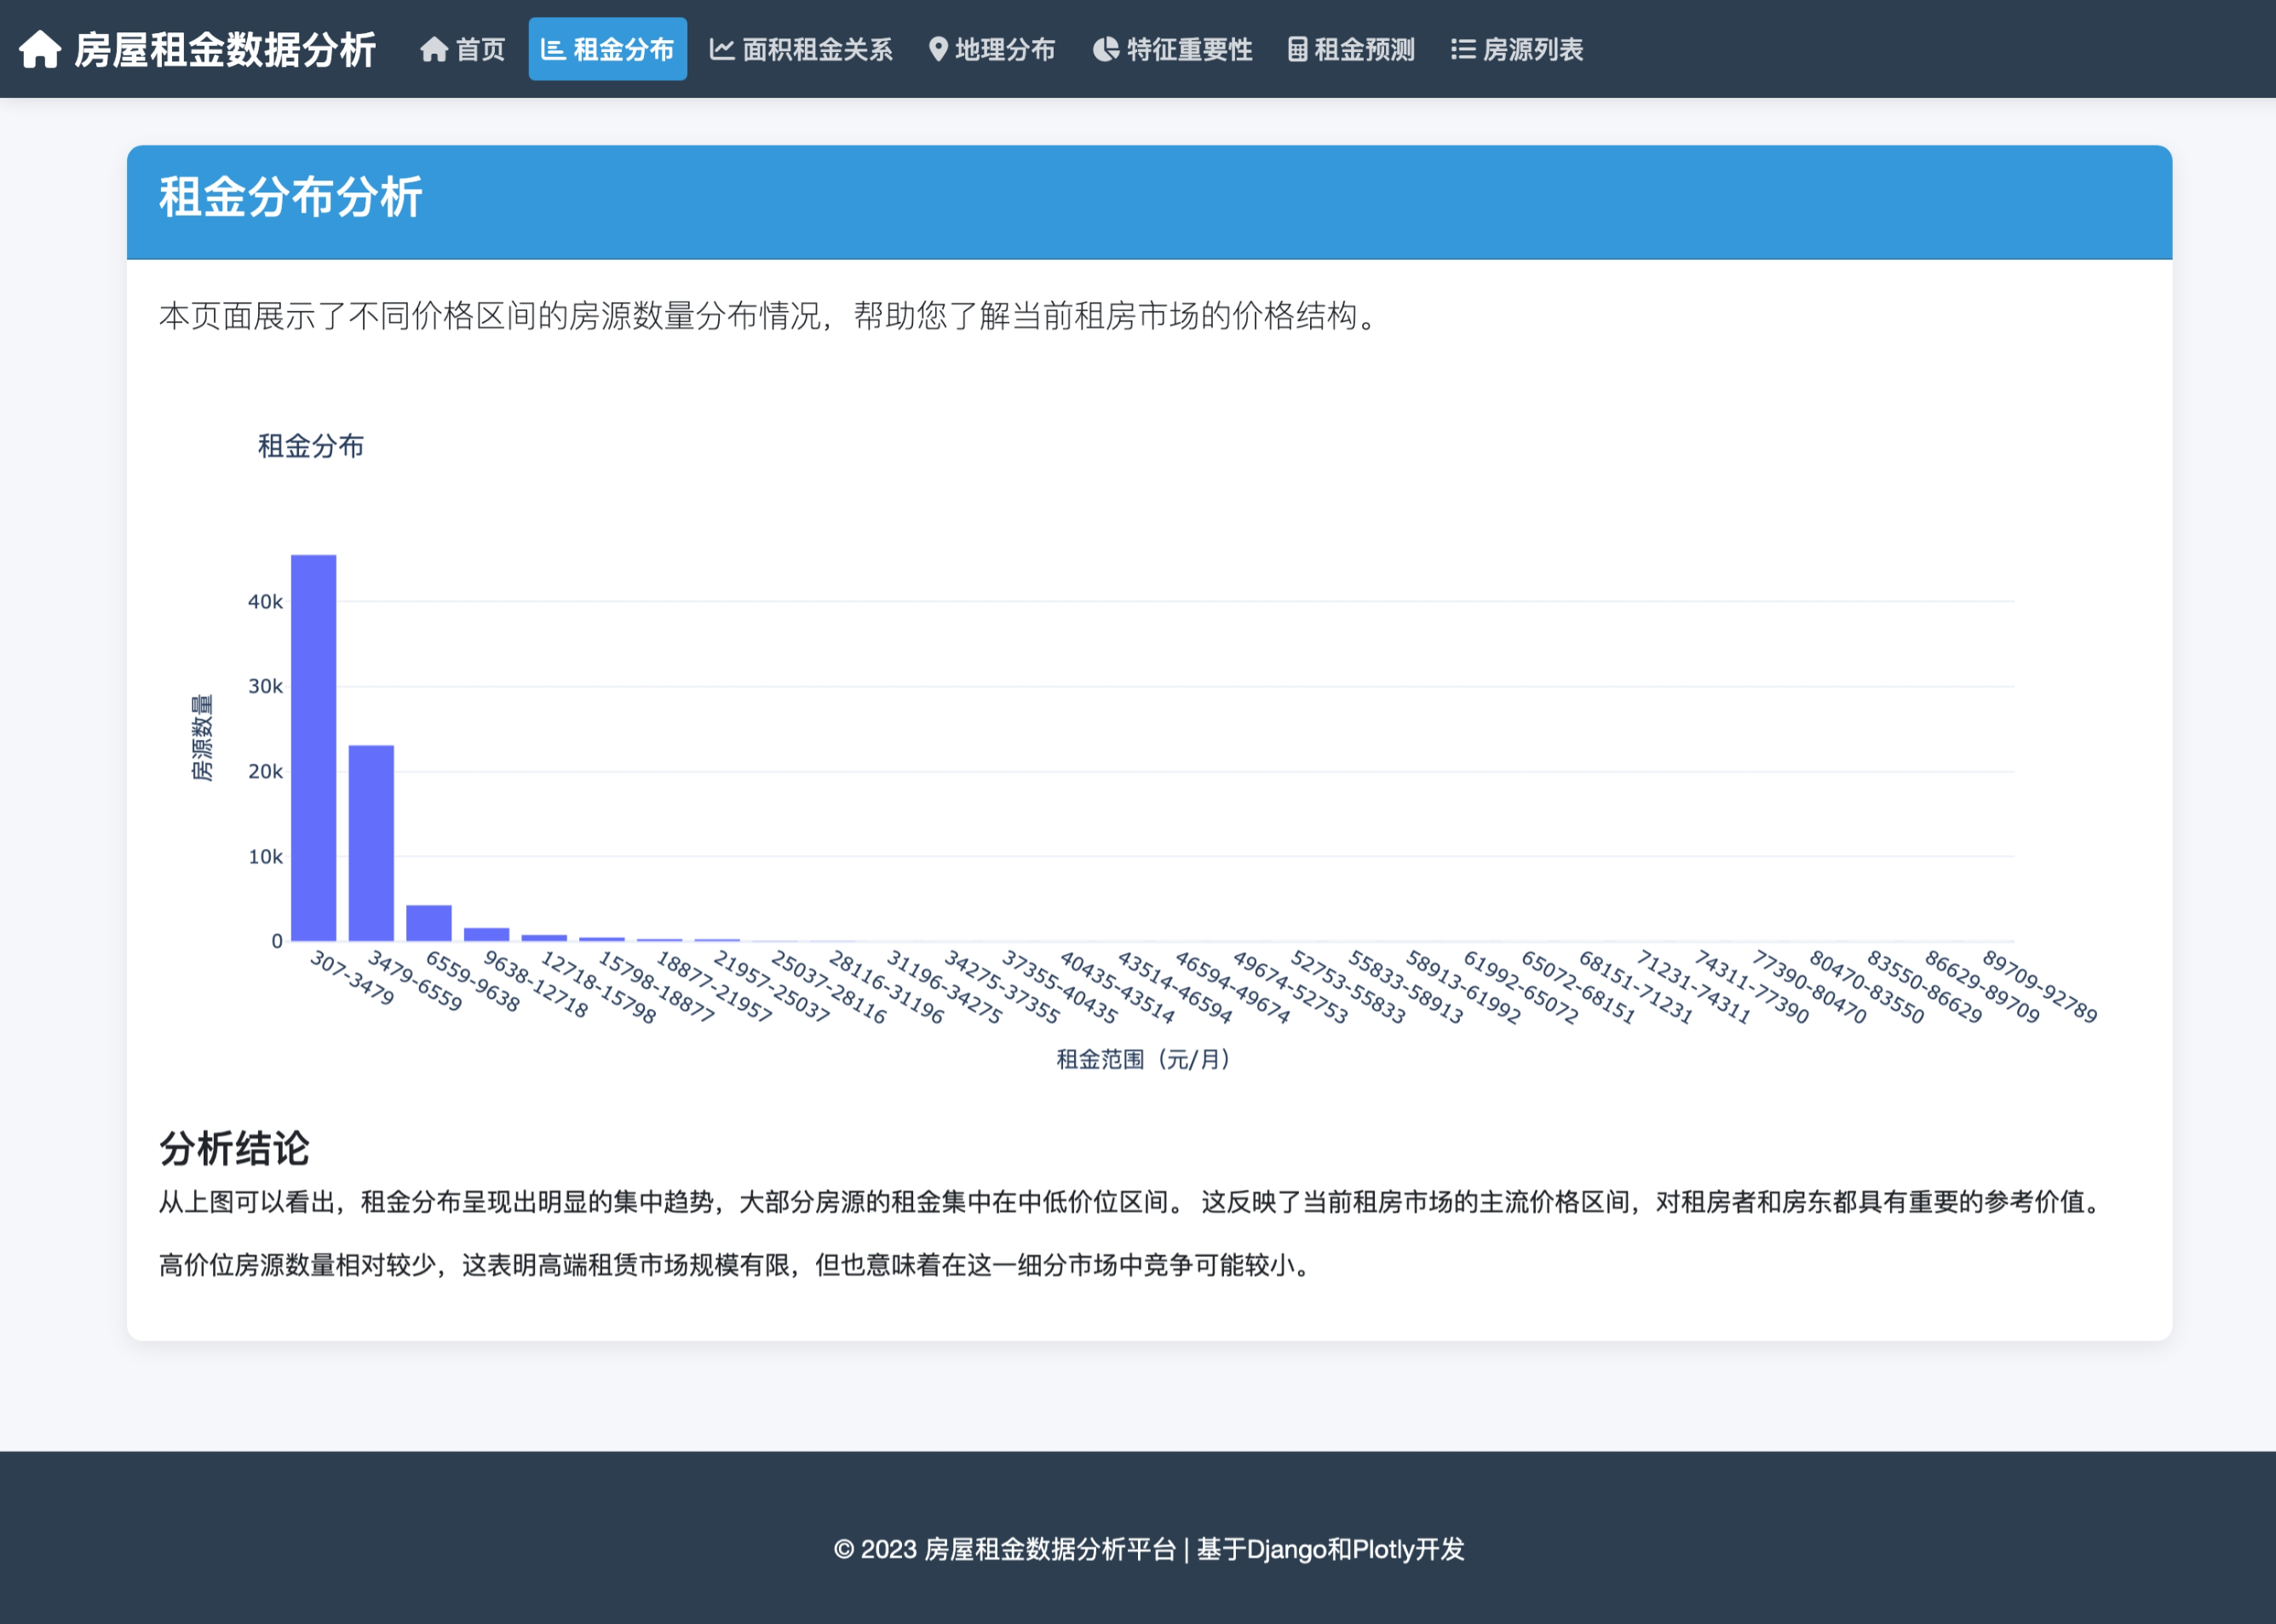Open the 首页 navigation link
Image resolution: width=2276 pixels, height=1624 pixels.
coord(480,49)
